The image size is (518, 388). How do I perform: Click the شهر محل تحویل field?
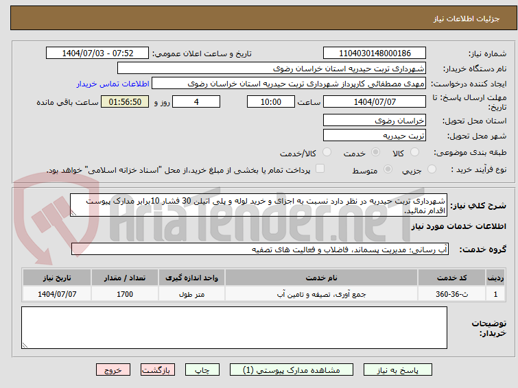tap(375, 136)
